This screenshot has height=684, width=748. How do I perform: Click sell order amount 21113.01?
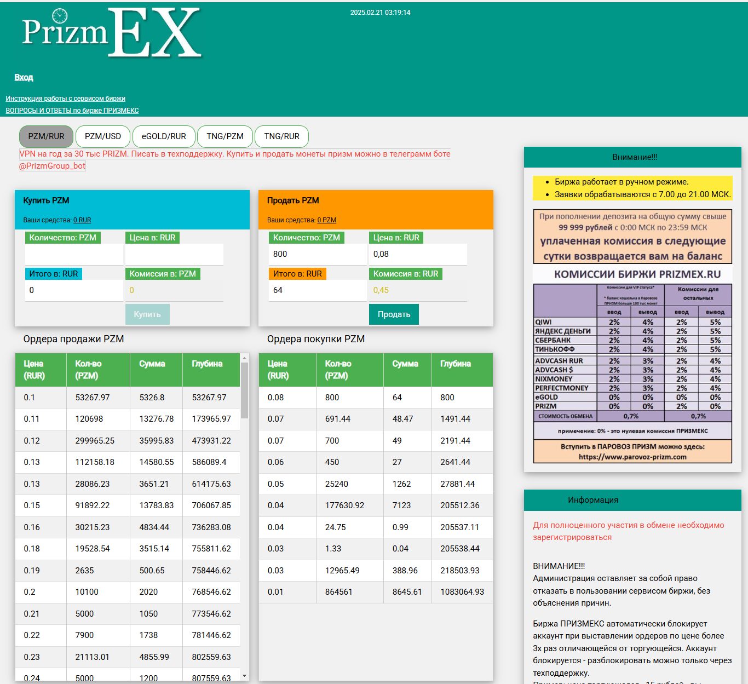[x=93, y=657]
